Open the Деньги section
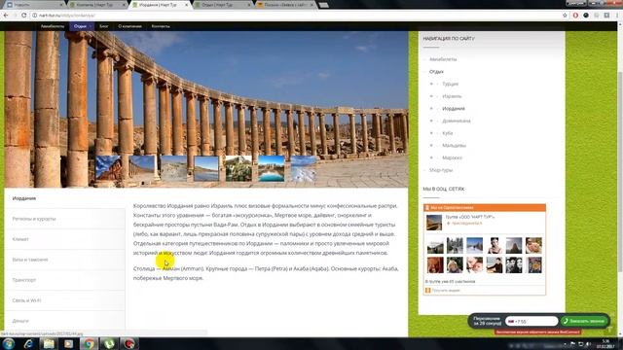623x350 pixels. pos(65,321)
